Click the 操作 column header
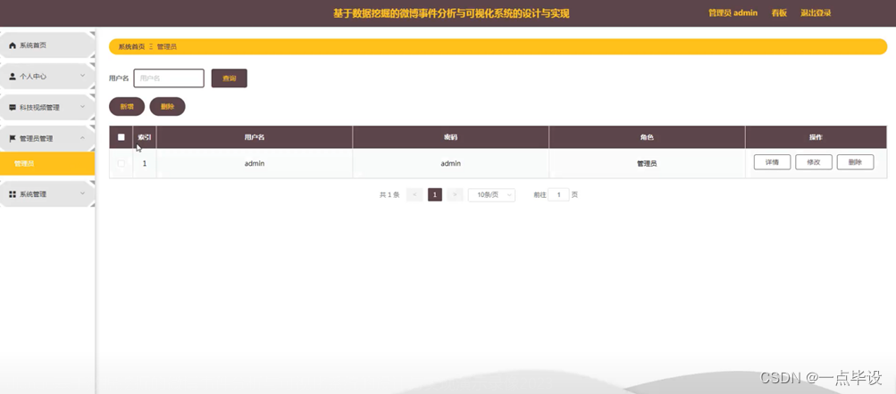The height and width of the screenshot is (394, 896). click(816, 137)
